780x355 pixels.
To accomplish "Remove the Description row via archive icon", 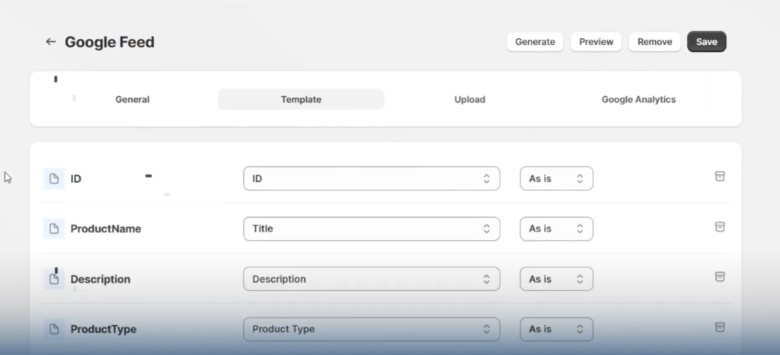I will point(719,277).
